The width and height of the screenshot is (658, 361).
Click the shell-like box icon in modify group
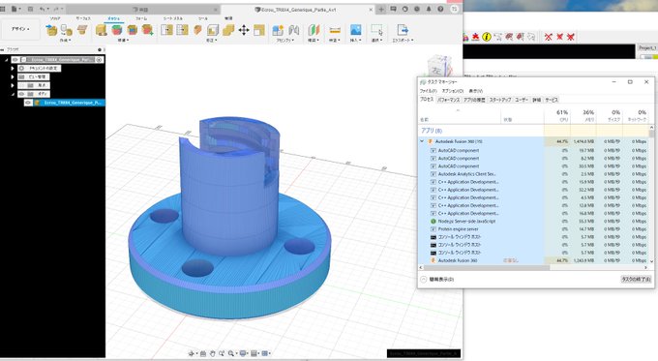(213, 30)
